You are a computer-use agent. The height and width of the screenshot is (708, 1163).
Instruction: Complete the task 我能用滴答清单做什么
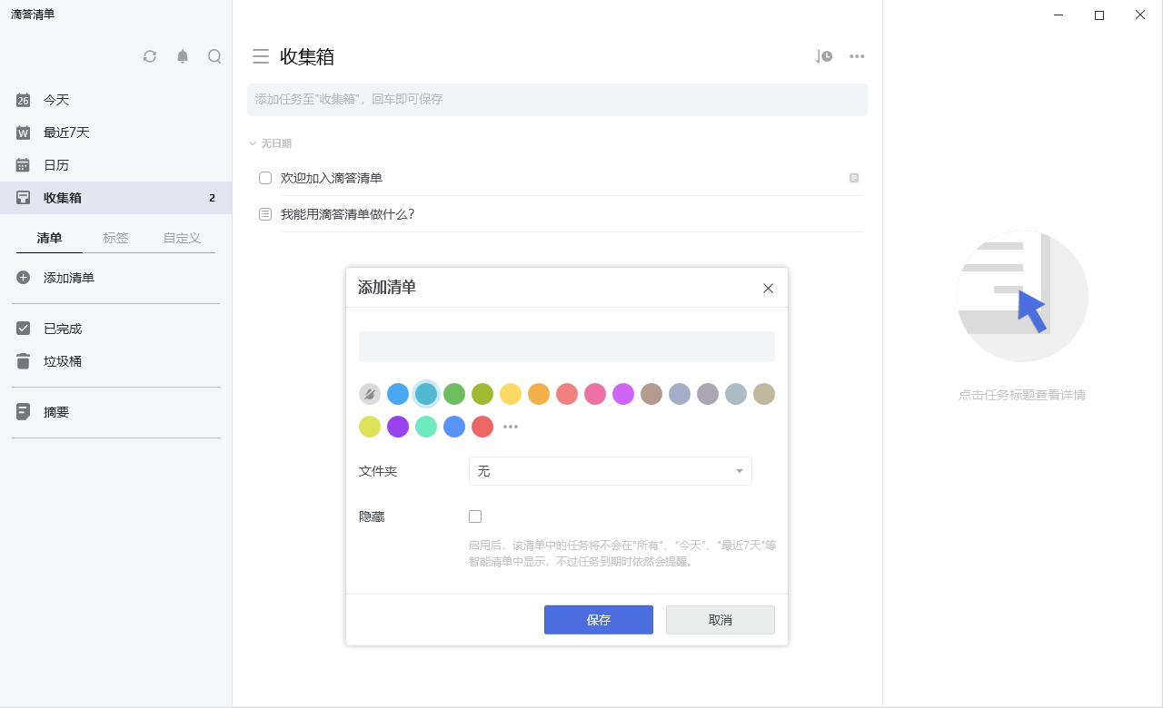pyautogui.click(x=264, y=213)
